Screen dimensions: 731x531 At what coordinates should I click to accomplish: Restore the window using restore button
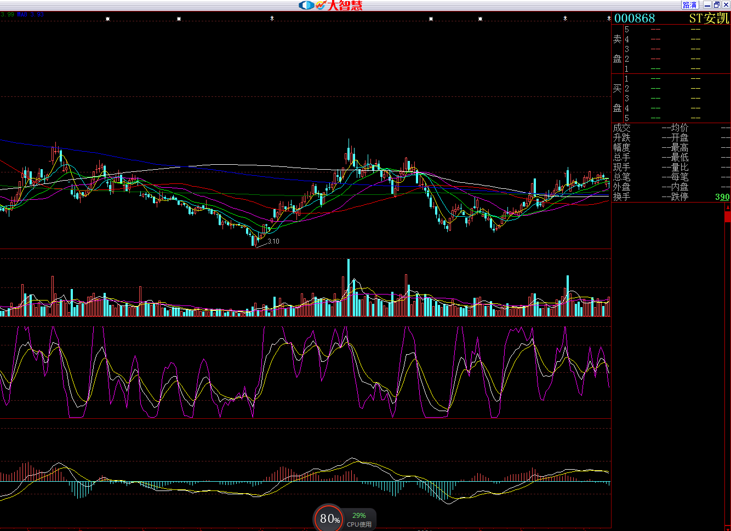(x=716, y=5)
